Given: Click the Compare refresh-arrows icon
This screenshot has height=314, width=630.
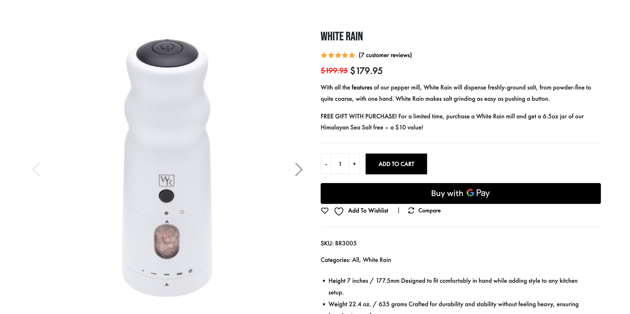Looking at the screenshot, I should (x=411, y=211).
